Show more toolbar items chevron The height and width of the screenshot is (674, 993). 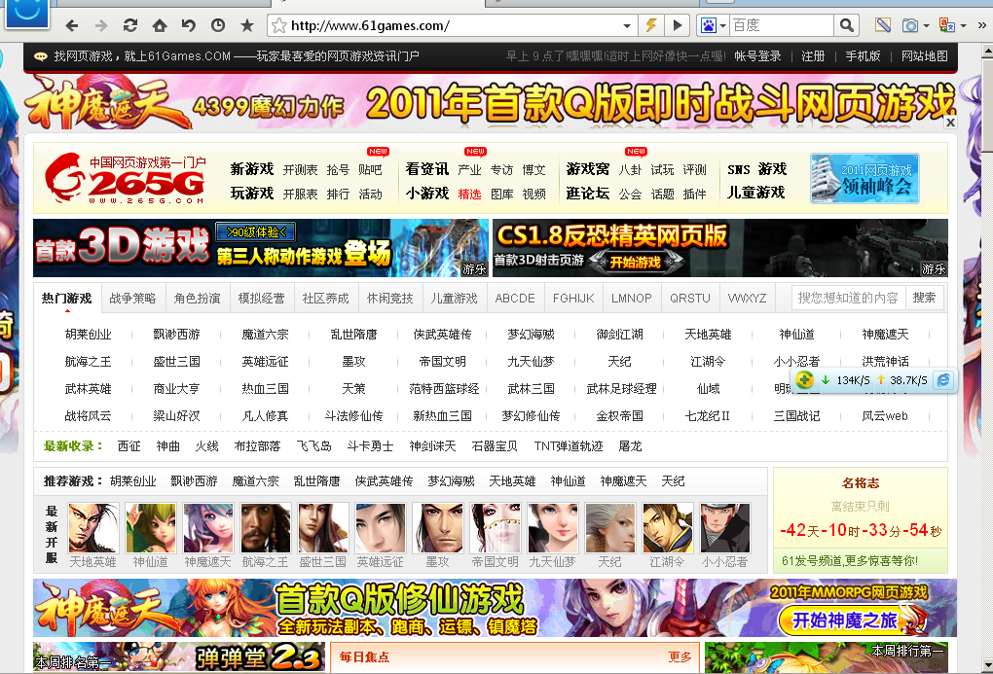(981, 25)
